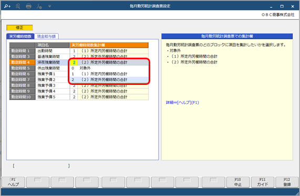Select the 勤怠時間 4 row header
The height and width of the screenshot is (196, 300).
[22, 62]
